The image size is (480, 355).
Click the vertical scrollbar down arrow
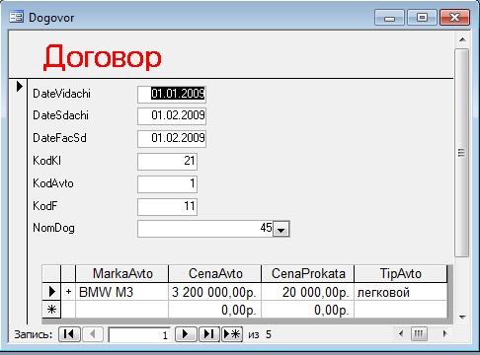[x=462, y=318]
